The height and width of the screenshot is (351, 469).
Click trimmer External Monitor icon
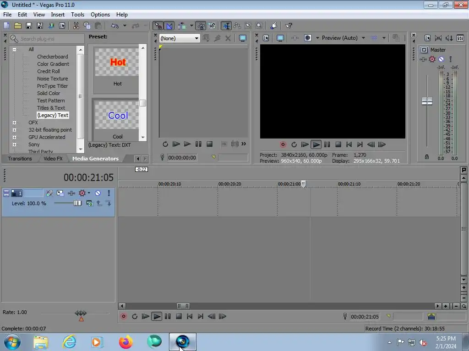[243, 38]
